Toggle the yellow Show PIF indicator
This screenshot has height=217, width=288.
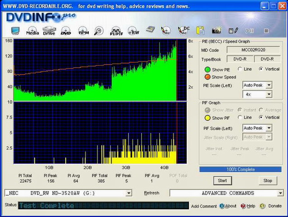pyautogui.click(x=207, y=118)
